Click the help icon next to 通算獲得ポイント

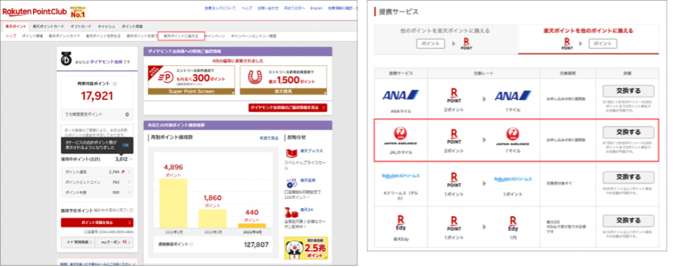coord(191,245)
